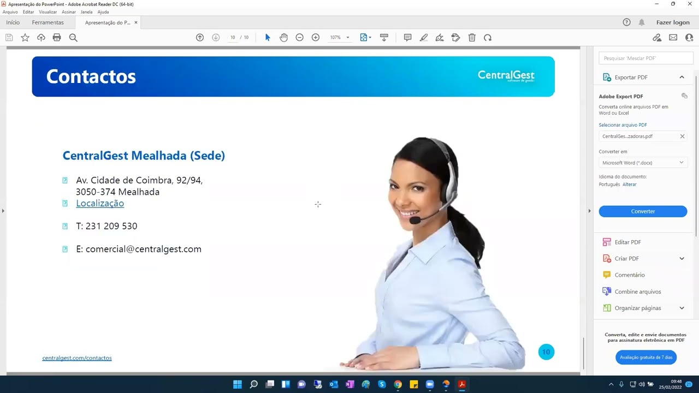Image resolution: width=699 pixels, height=393 pixels.
Task: Click the page number field
Action: [233, 38]
